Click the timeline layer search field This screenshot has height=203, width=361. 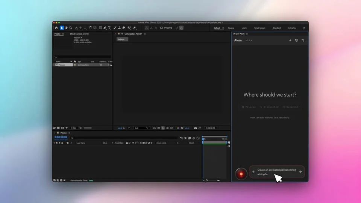coord(124,138)
